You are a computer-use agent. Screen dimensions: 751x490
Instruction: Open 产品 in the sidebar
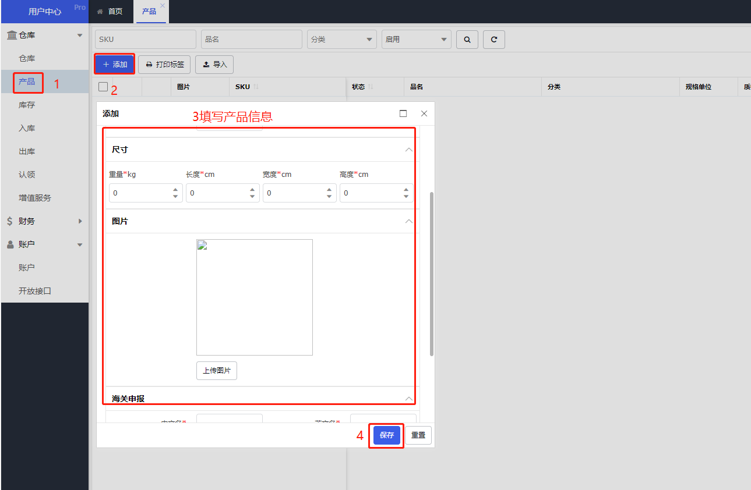coord(45,81)
